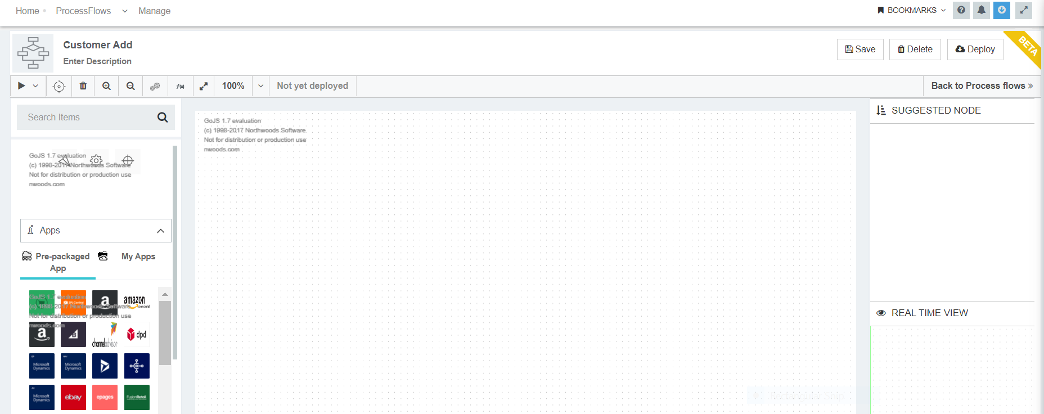
Task: Select the Microsoft Dynamics NAV app
Action: 73,366
